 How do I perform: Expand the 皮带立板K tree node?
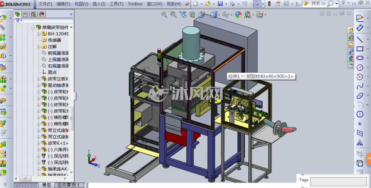[38, 79]
